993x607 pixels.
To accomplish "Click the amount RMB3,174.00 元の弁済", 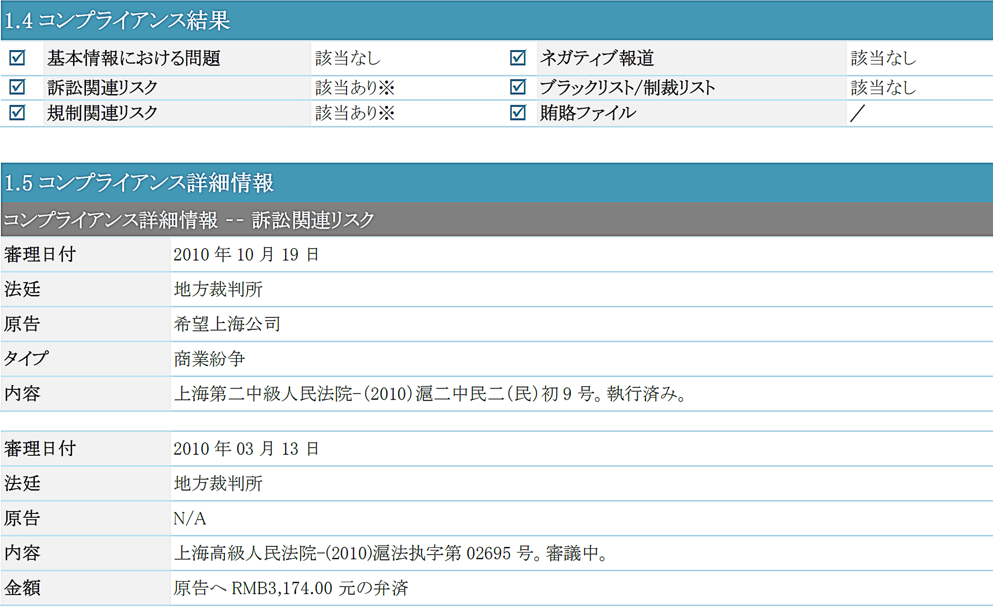I will (291, 588).
